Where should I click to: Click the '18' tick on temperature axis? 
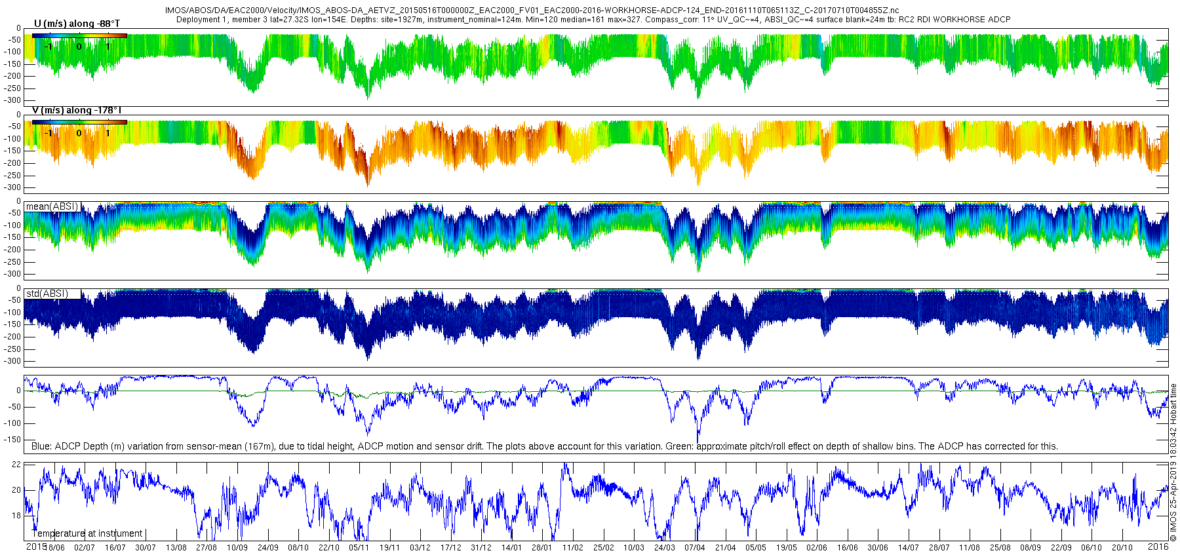click(x=17, y=516)
